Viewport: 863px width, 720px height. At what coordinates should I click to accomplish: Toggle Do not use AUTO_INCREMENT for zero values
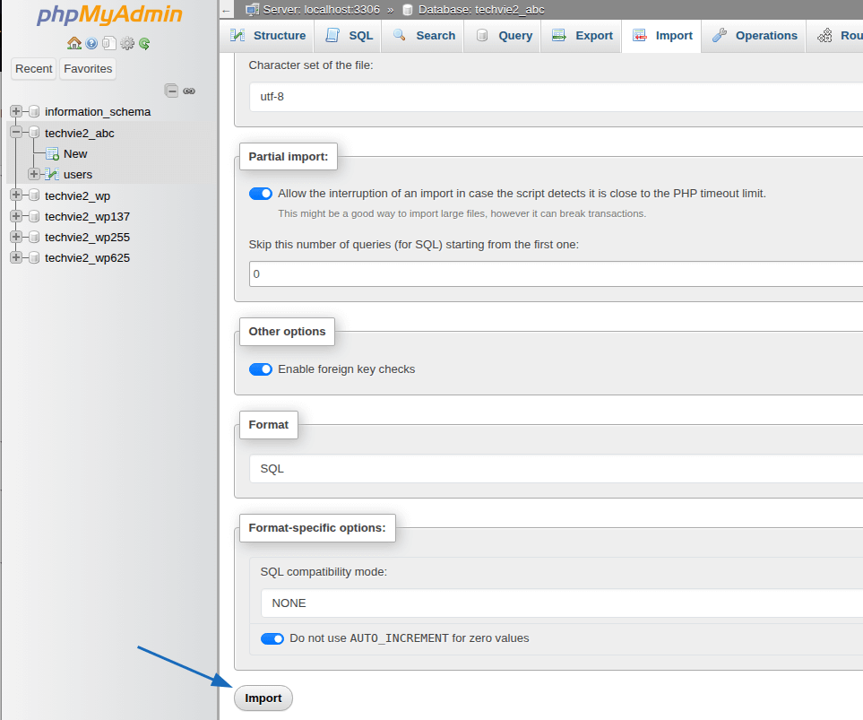coord(272,638)
